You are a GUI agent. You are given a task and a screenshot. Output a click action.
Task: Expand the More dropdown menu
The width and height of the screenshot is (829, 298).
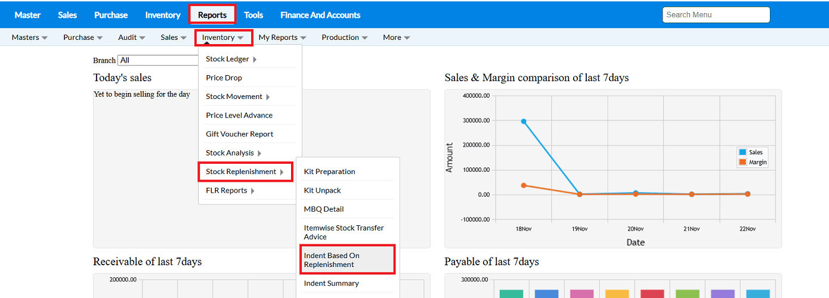tap(396, 38)
